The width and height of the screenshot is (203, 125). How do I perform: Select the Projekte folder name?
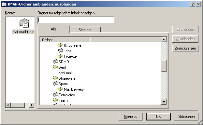[x=70, y=56]
